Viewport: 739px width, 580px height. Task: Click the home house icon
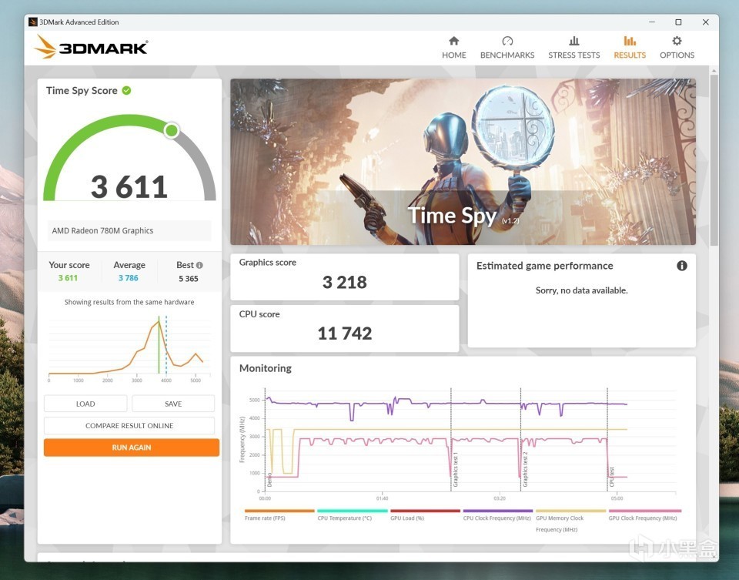tap(454, 41)
